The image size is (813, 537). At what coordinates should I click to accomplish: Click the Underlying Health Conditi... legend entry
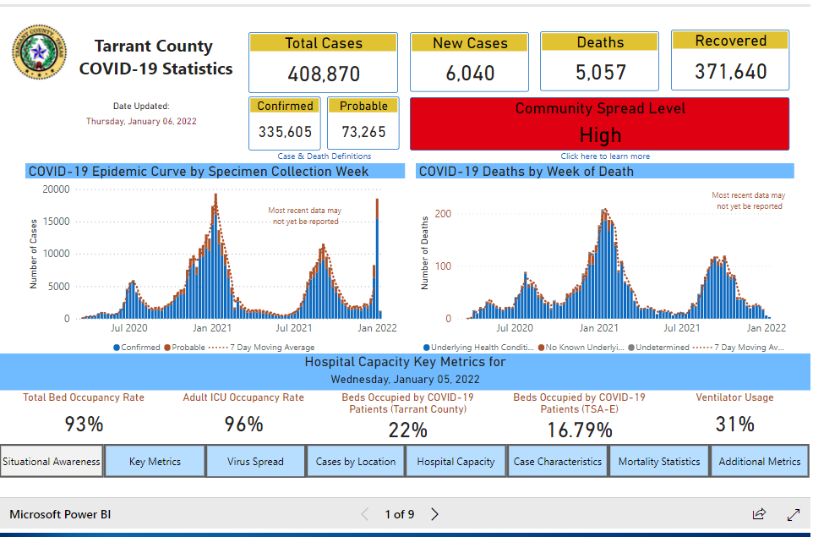478,348
